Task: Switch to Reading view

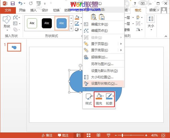Action: point(98,135)
